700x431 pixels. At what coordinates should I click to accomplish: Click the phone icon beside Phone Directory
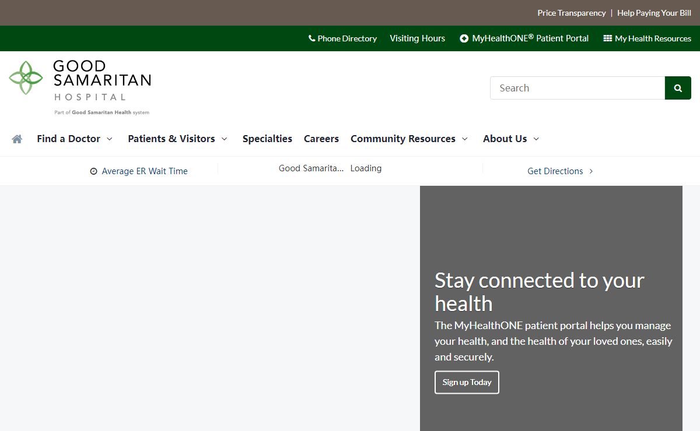312,38
